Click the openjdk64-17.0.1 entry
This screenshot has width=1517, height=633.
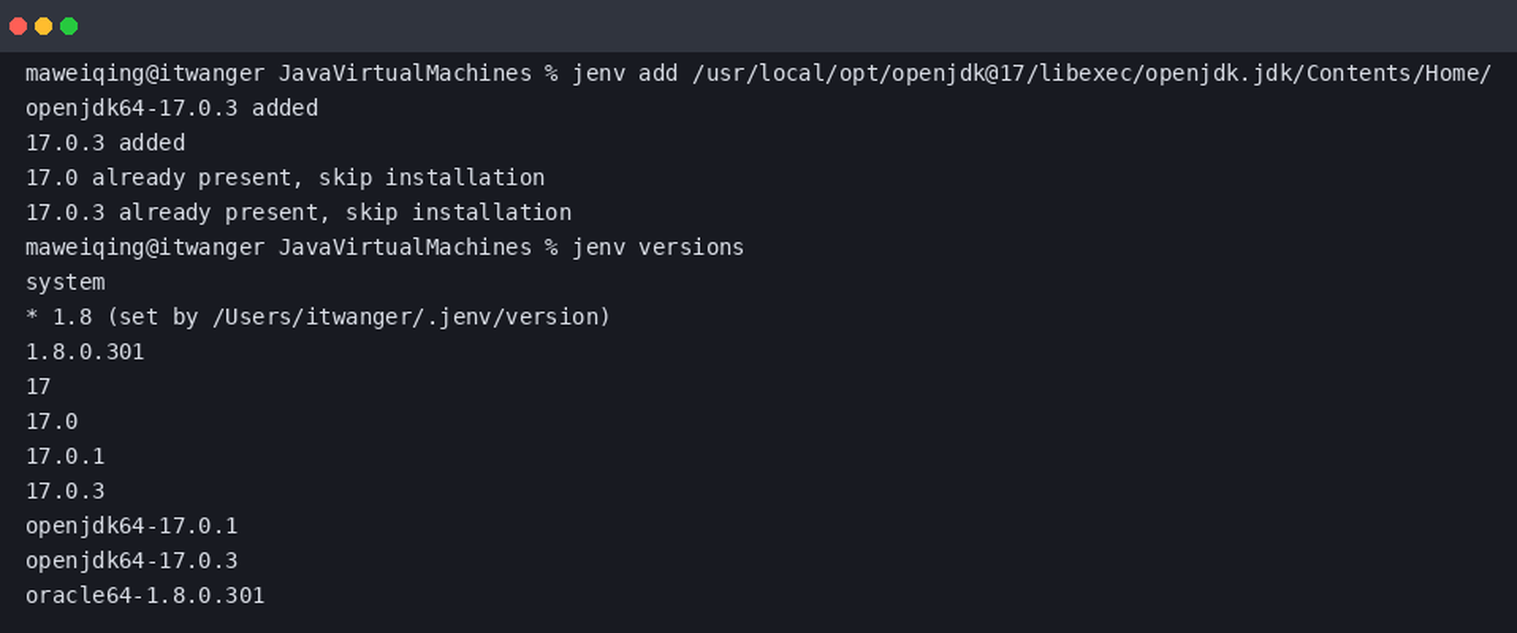click(x=131, y=526)
